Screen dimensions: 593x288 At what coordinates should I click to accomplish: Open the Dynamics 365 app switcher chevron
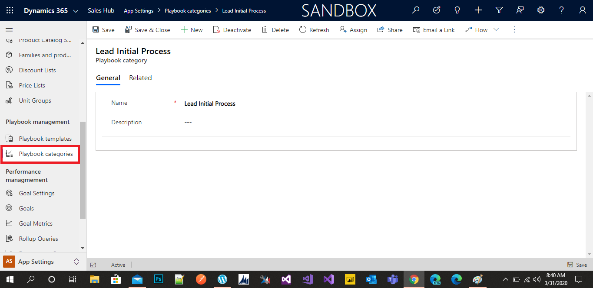(x=76, y=10)
